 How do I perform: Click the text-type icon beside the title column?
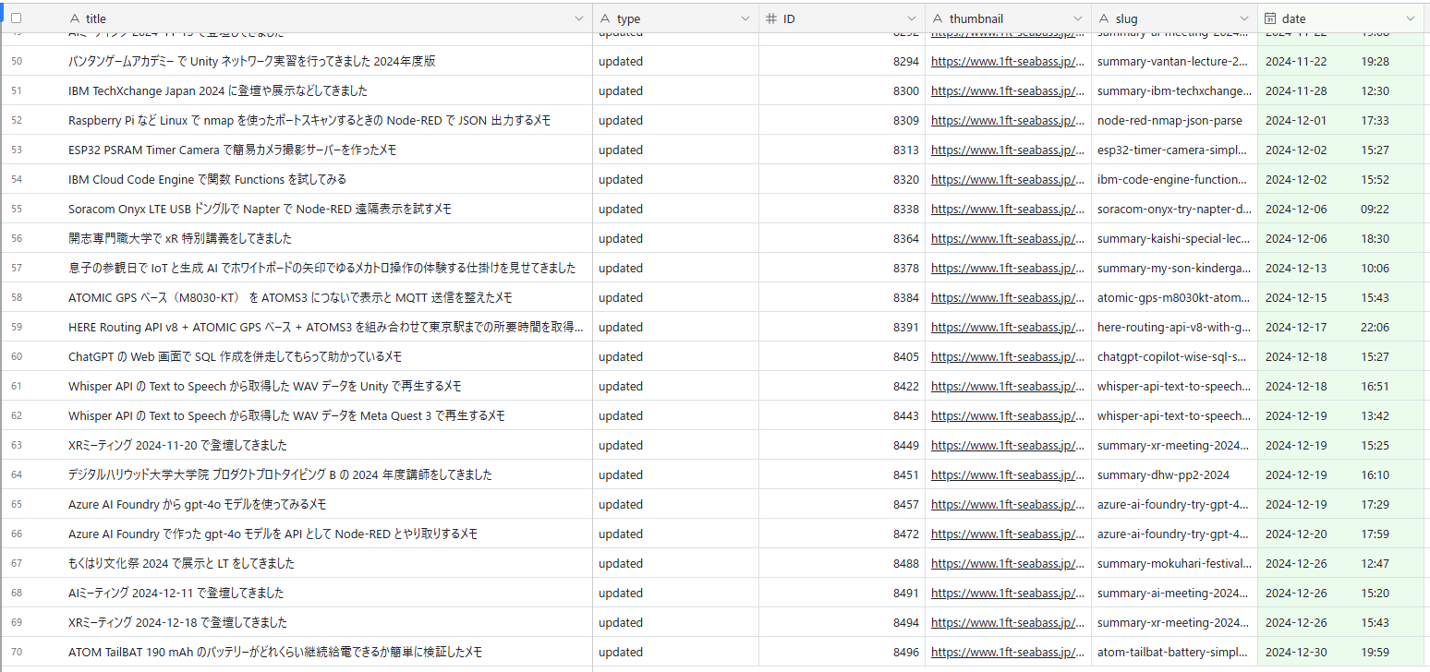pos(75,18)
